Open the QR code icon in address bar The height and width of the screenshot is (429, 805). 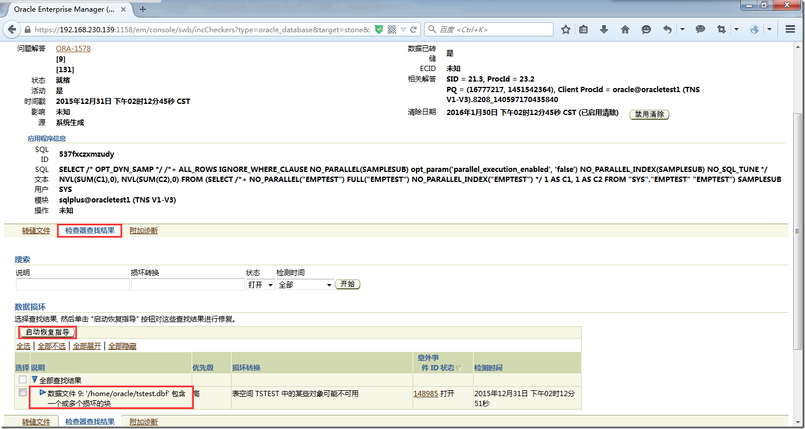(392, 29)
